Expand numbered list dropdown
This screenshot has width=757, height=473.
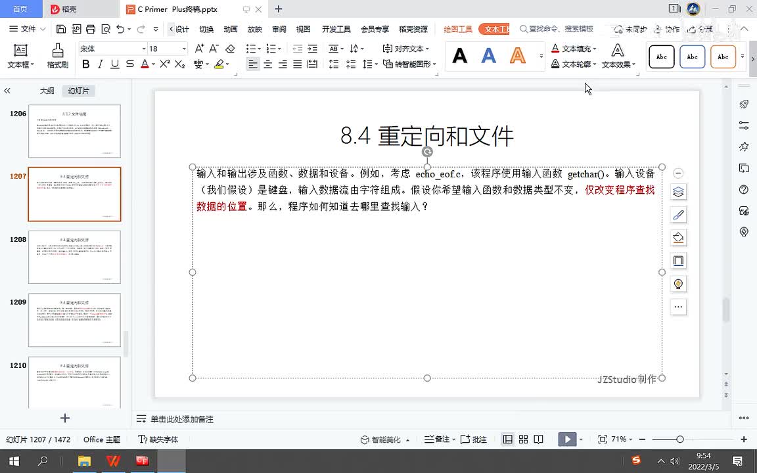tap(279, 49)
